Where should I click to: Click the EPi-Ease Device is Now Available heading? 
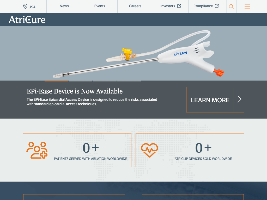75,91
